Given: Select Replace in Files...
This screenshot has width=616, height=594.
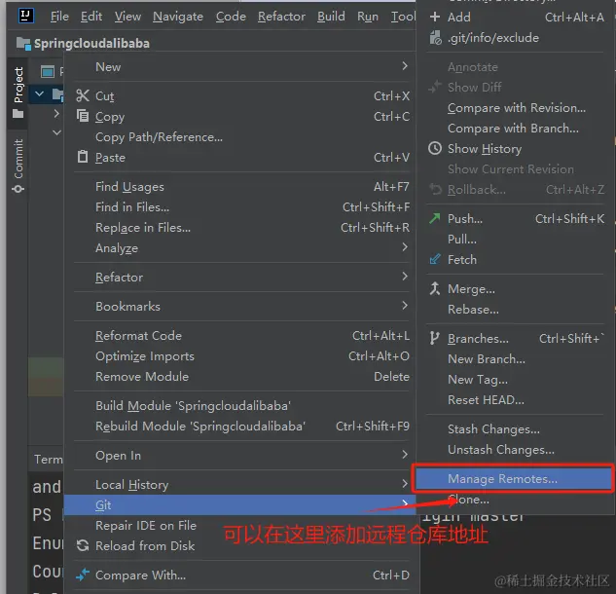Looking at the screenshot, I should [x=240, y=227].
